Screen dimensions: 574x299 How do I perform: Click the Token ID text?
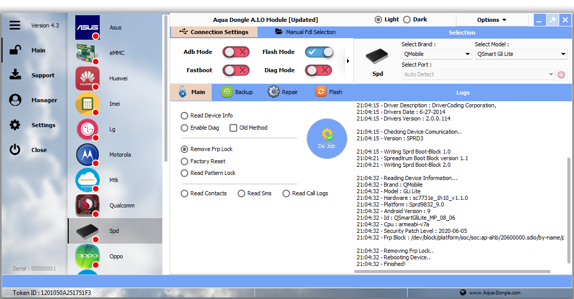click(52, 293)
